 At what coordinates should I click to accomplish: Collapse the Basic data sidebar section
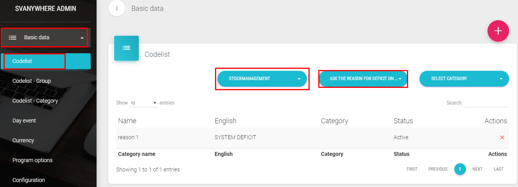(x=82, y=38)
